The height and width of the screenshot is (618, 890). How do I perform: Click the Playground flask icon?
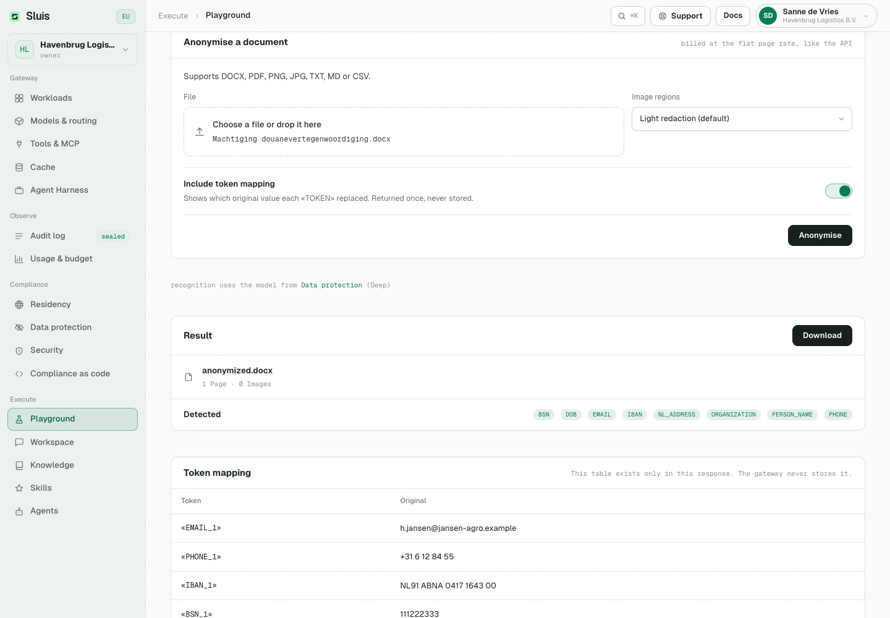(19, 419)
